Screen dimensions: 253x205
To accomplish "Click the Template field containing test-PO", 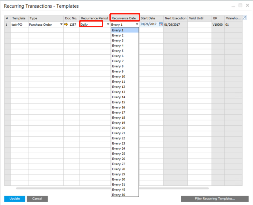I will tap(19, 24).
